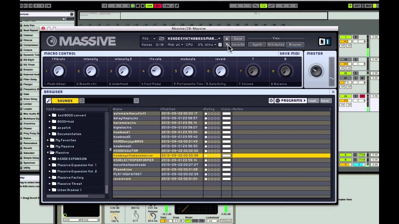Screen dimensions: 399x224
Task: Collapse the Massive folder
Action: tap(48, 153)
